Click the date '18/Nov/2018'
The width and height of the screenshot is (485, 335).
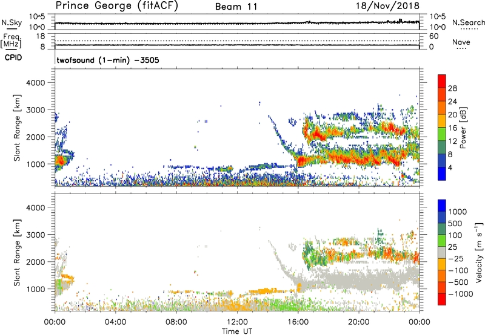point(387,6)
